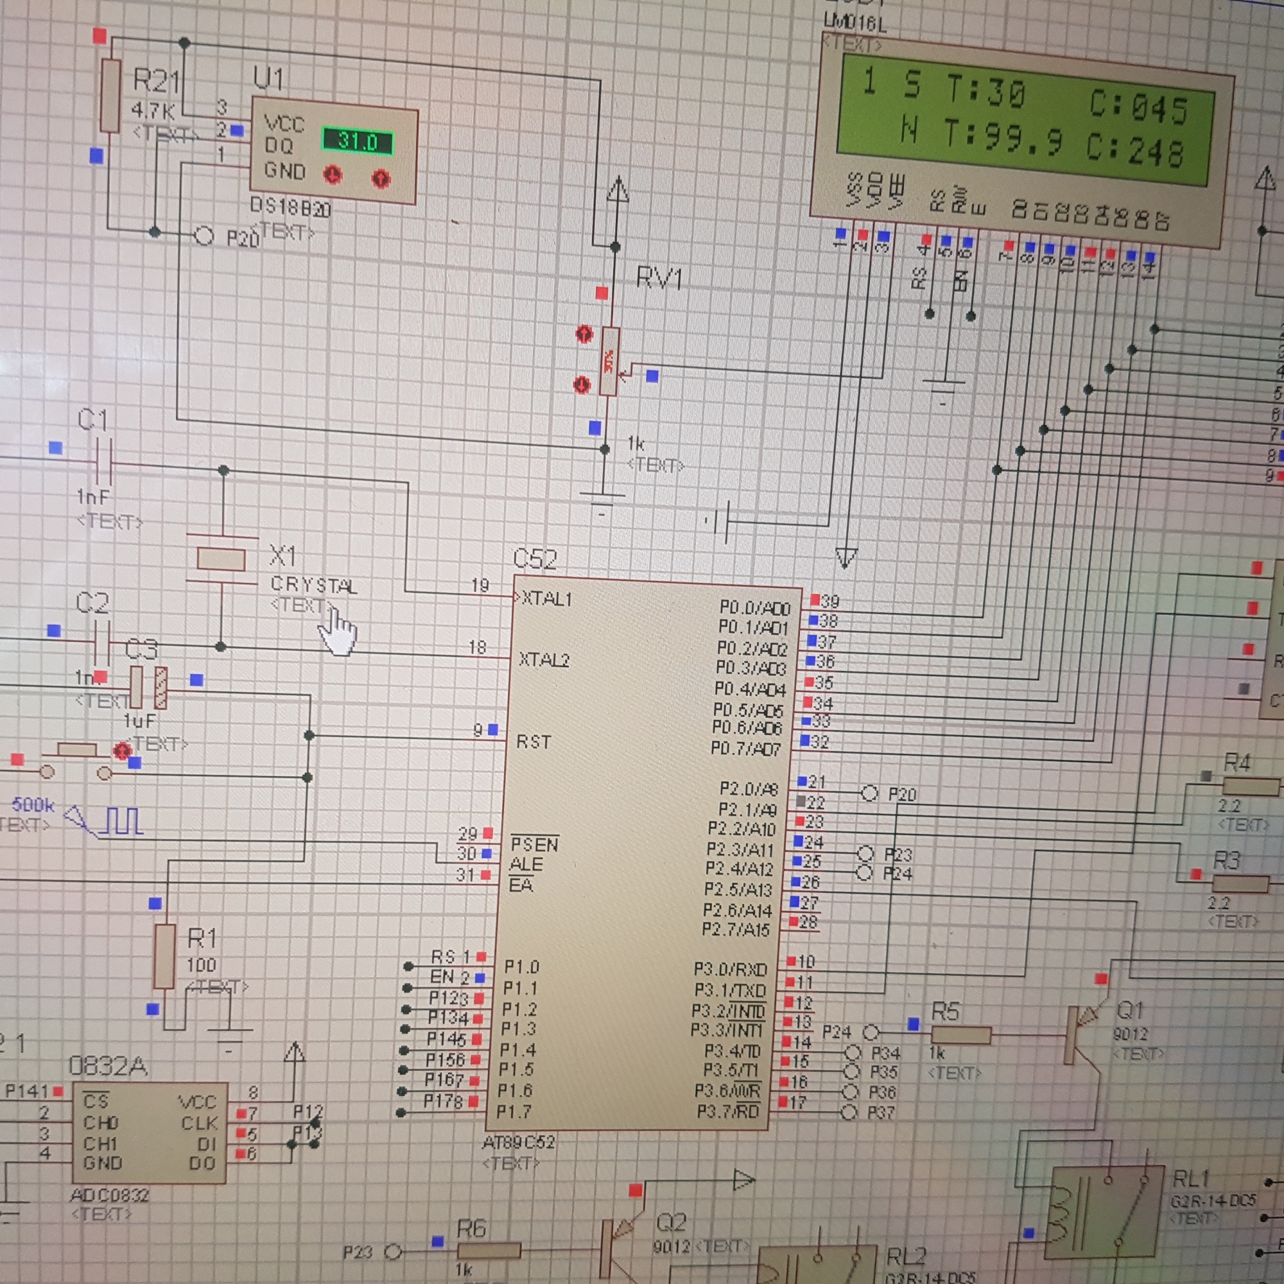Click RV1 potentiometer lower red arrow

tap(582, 384)
